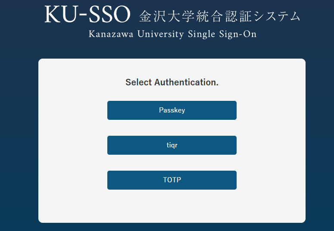The height and width of the screenshot is (231, 334).
Task: Click the gap between tiqr and TOTP buttons
Action: pyautogui.click(x=172, y=162)
